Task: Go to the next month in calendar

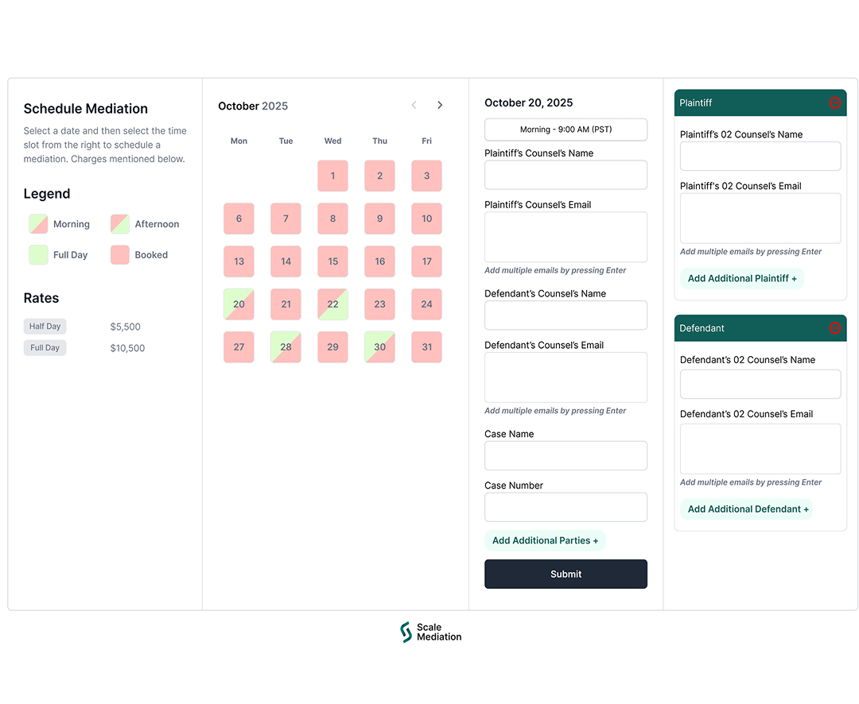Action: point(440,106)
